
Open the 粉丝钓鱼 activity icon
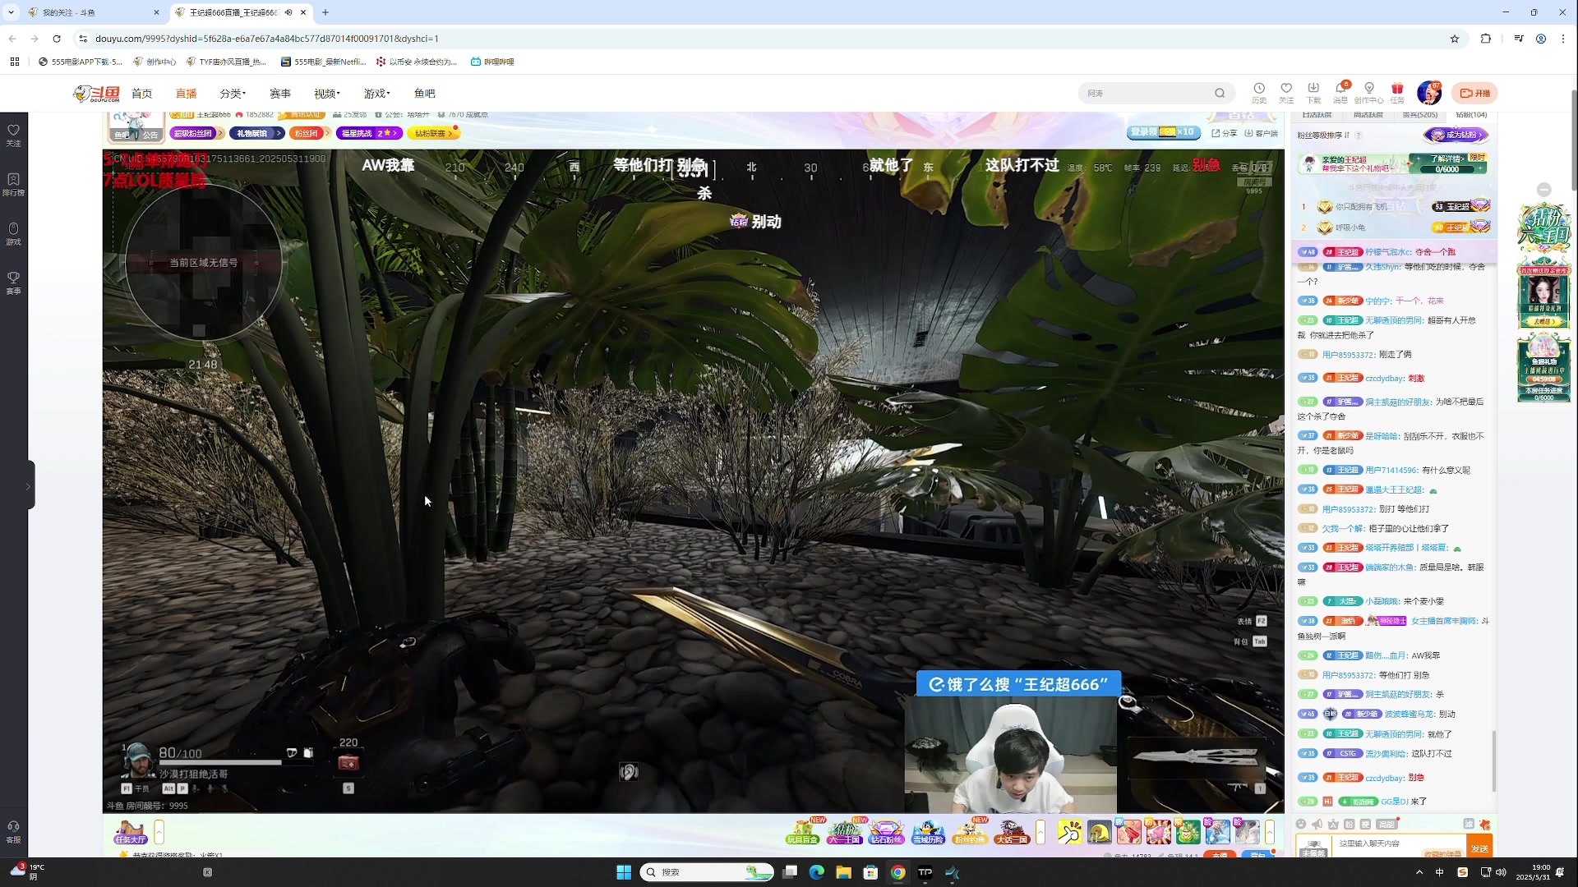[970, 832]
